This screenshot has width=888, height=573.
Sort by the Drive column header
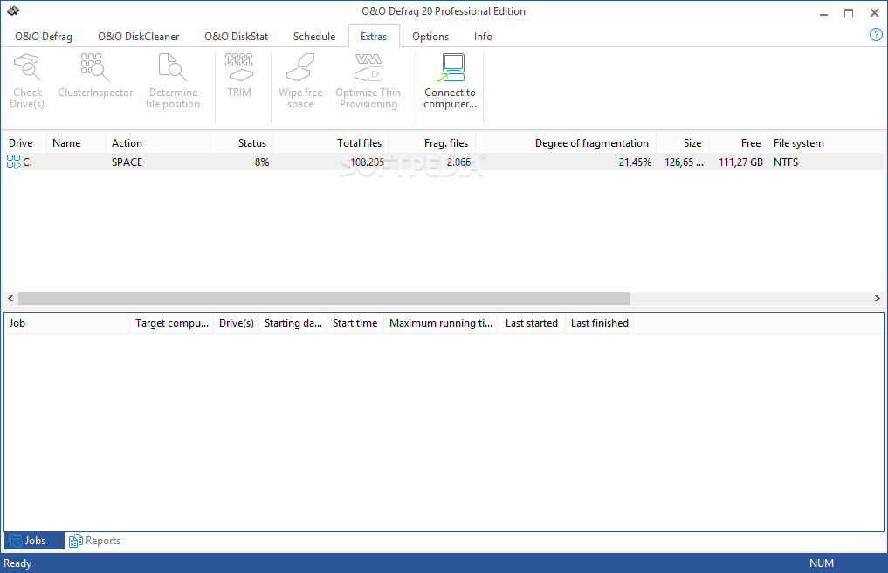[25, 143]
